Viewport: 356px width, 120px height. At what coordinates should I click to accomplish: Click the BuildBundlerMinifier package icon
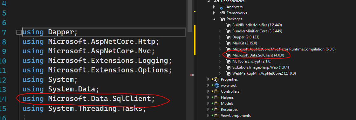tap(228, 25)
